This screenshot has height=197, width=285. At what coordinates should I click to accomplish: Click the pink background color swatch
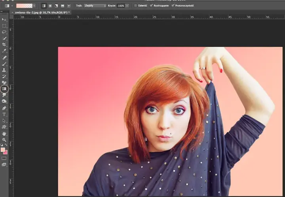pyautogui.click(x=6, y=153)
